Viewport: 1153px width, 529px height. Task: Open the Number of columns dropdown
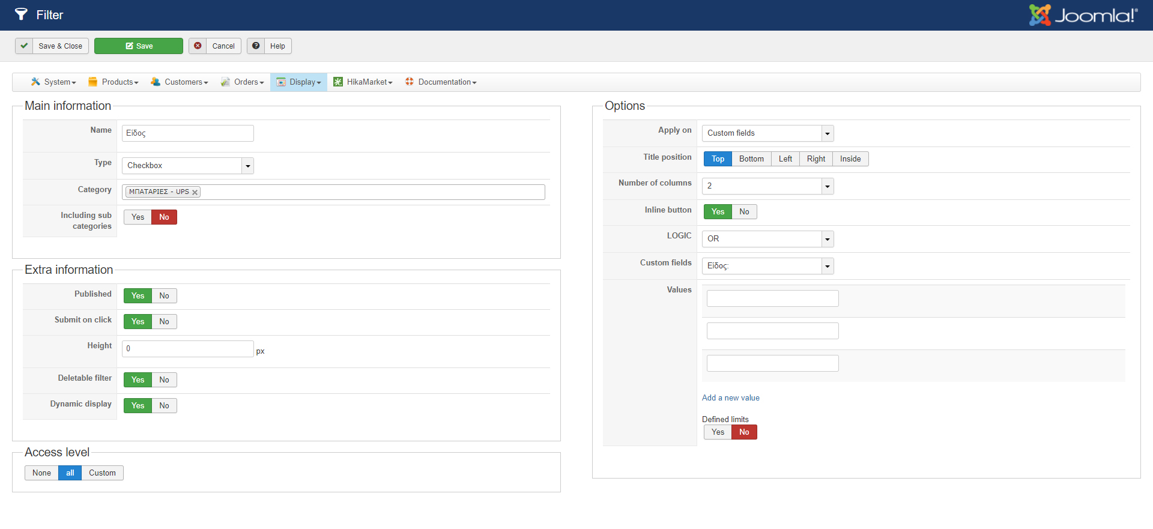click(x=768, y=186)
